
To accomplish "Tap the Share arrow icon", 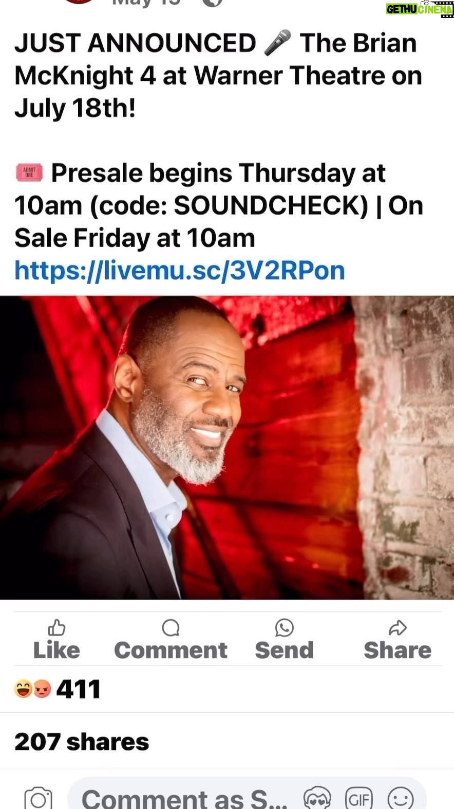I will [398, 628].
